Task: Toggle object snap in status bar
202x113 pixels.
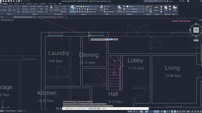Action: point(157,112)
